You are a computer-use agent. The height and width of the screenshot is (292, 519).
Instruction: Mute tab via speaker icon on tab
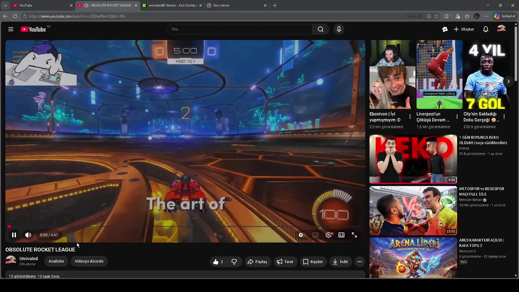click(x=86, y=5)
